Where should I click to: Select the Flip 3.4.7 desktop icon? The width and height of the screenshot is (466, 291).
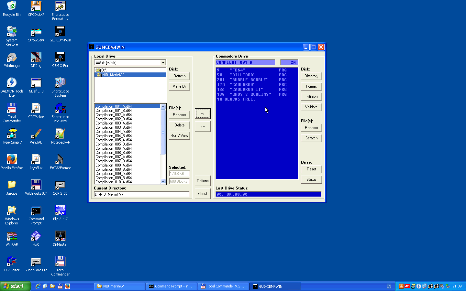[x=60, y=213]
